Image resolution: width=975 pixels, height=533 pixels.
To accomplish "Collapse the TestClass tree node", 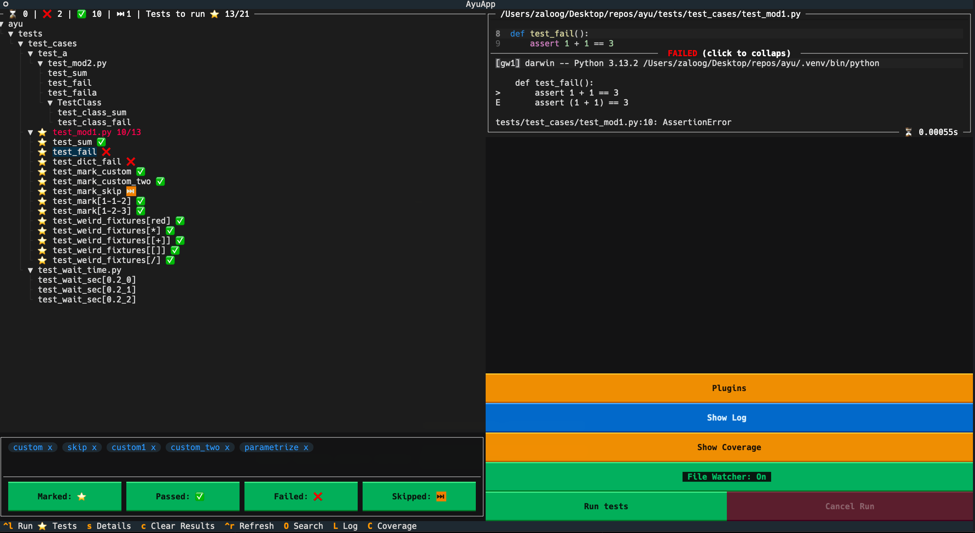I will coord(50,103).
